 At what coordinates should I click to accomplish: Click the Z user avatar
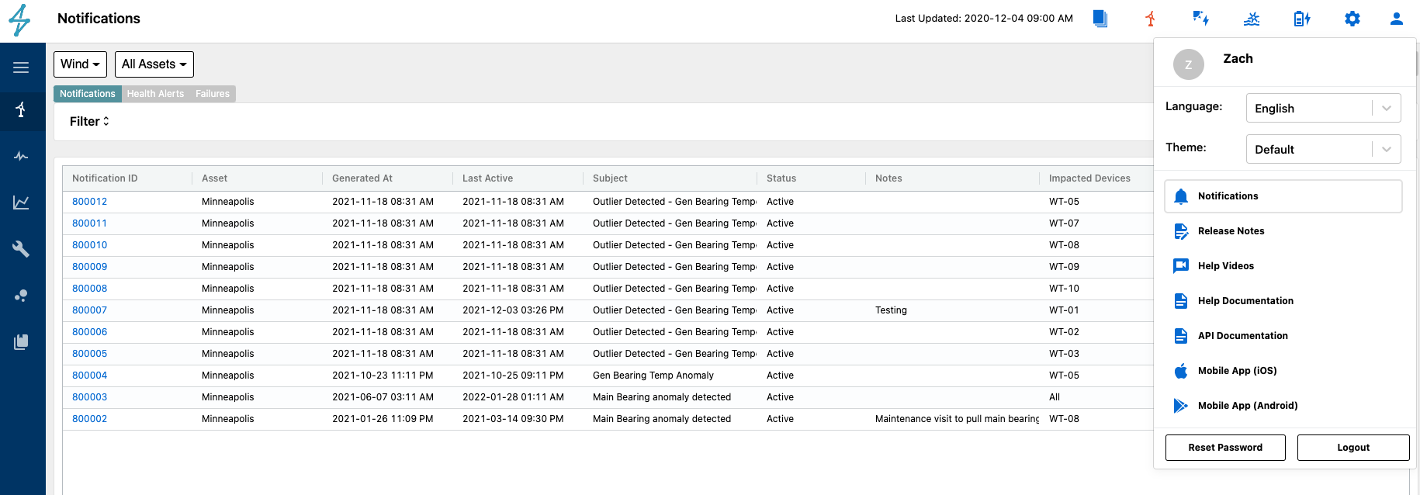(1189, 64)
